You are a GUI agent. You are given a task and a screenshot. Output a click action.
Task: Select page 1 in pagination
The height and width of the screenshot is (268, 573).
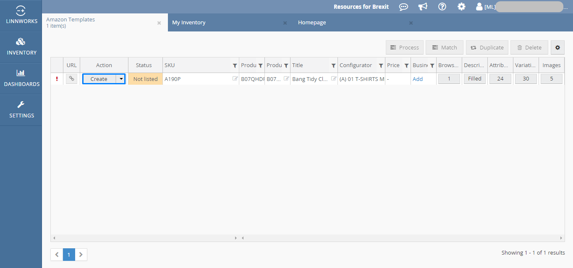click(69, 255)
